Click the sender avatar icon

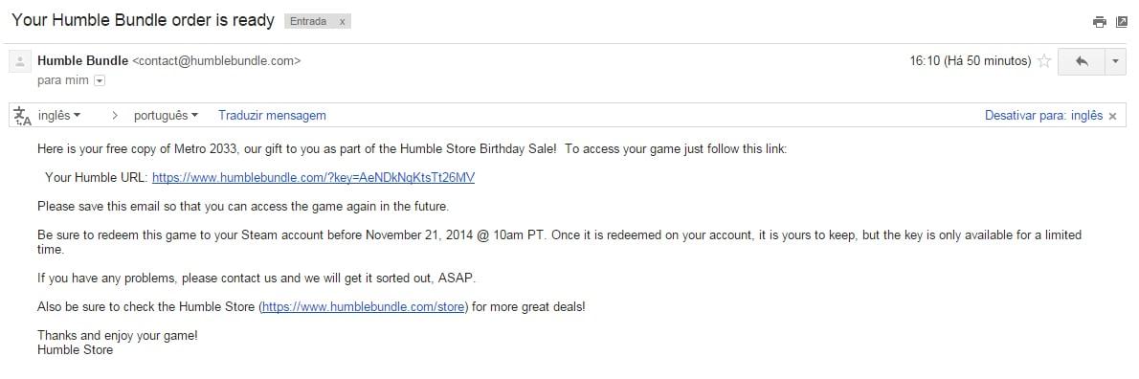pyautogui.click(x=19, y=61)
